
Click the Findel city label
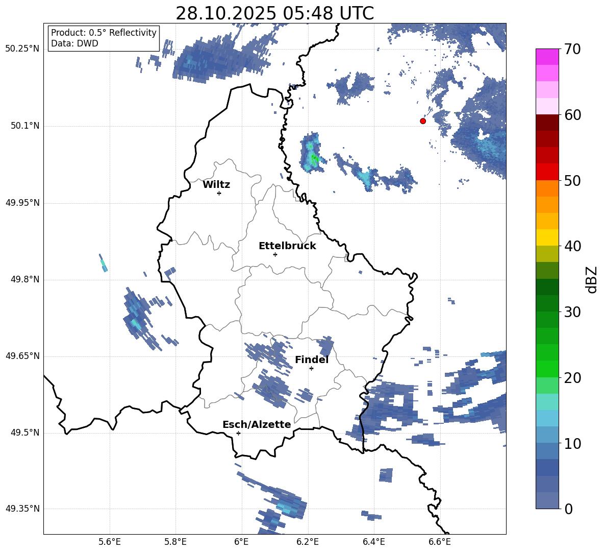[312, 359]
